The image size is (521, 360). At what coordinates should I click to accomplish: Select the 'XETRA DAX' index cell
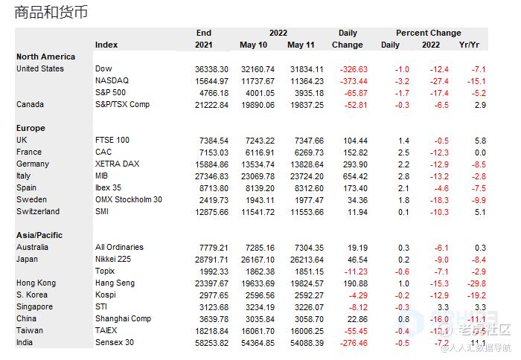[x=115, y=164]
